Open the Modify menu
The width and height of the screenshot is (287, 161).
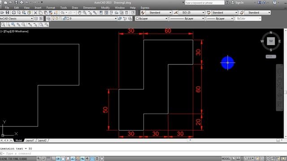coord(105,8)
